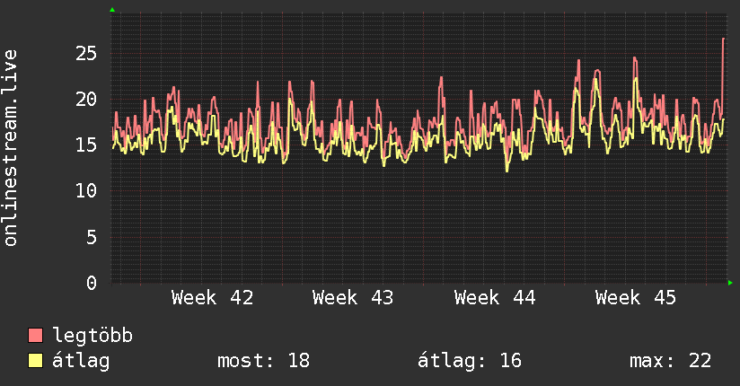Click the onlinestream.live vertical axis title
This screenshot has width=740, height=386.
(10, 148)
